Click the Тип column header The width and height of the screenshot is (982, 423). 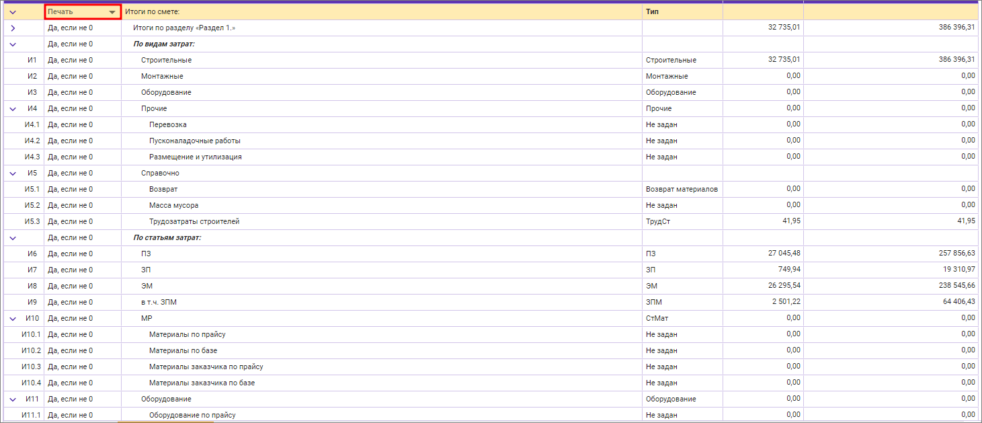(x=652, y=12)
